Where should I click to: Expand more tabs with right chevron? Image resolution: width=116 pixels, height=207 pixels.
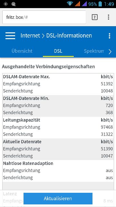110,52
